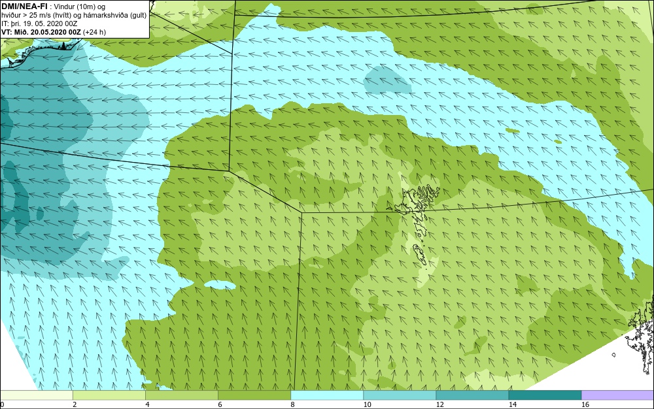Click the 8–10 m/s light cyan swatch
Screen dimensions: 654x409
[327, 395]
